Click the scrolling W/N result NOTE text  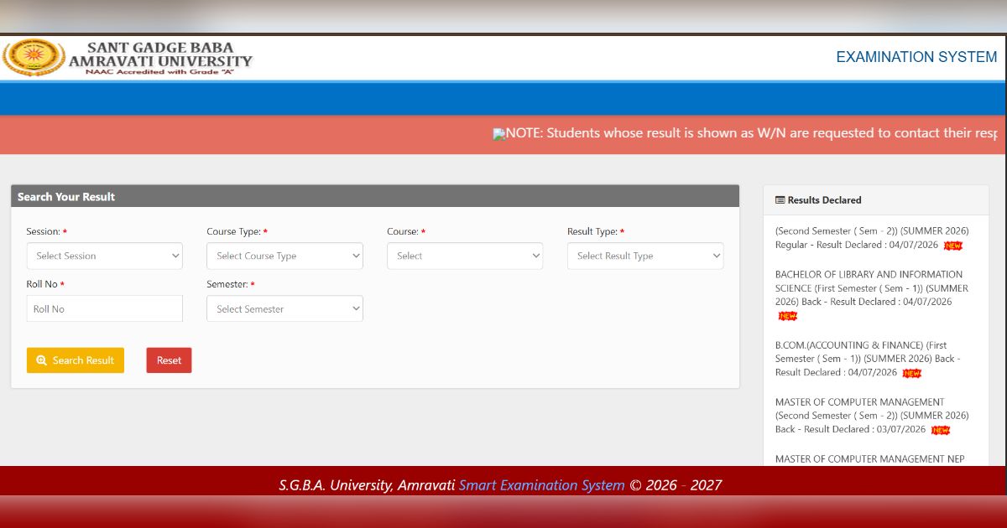click(x=751, y=133)
